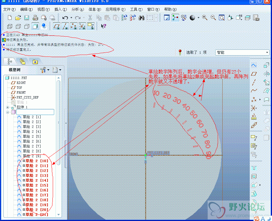The height and width of the screenshot is (221, 272).
Task: Switch to hidden line display mode
Action: pyautogui.click(x=18, y=26)
